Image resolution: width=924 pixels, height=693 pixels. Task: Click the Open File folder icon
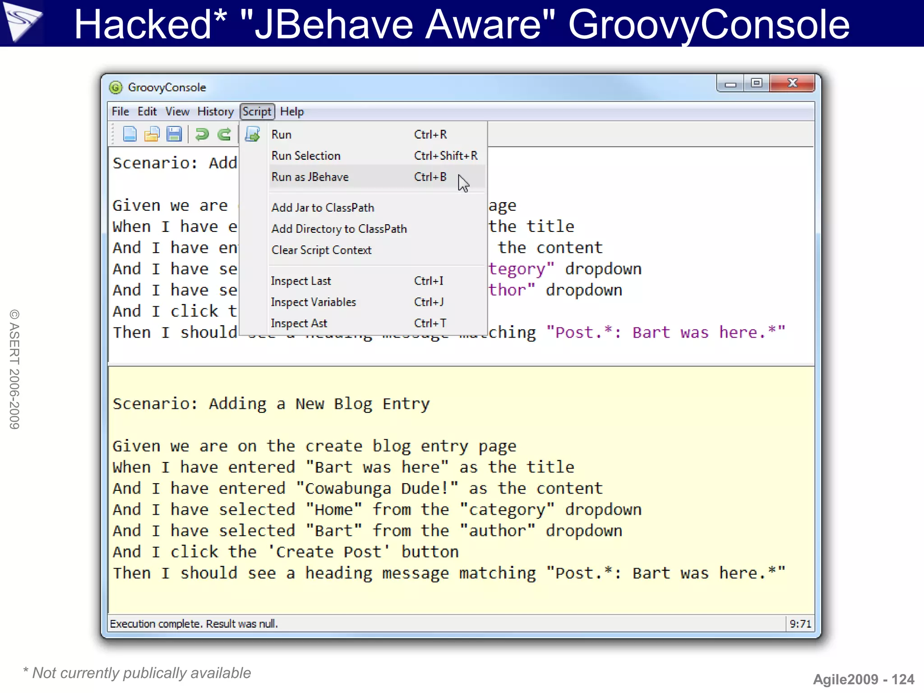click(152, 134)
